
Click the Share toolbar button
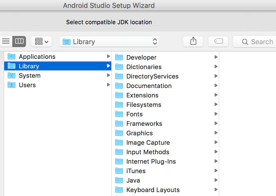point(193,42)
